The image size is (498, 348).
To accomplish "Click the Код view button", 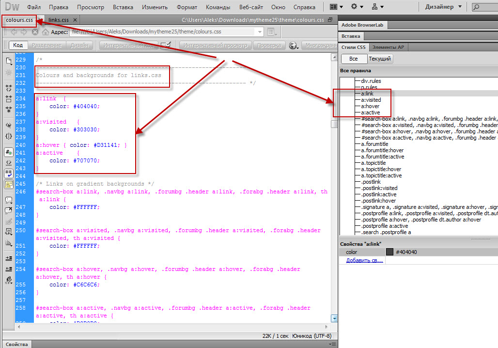I will pos(18,45).
